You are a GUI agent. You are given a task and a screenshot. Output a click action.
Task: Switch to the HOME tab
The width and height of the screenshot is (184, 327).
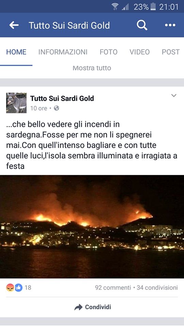click(16, 52)
